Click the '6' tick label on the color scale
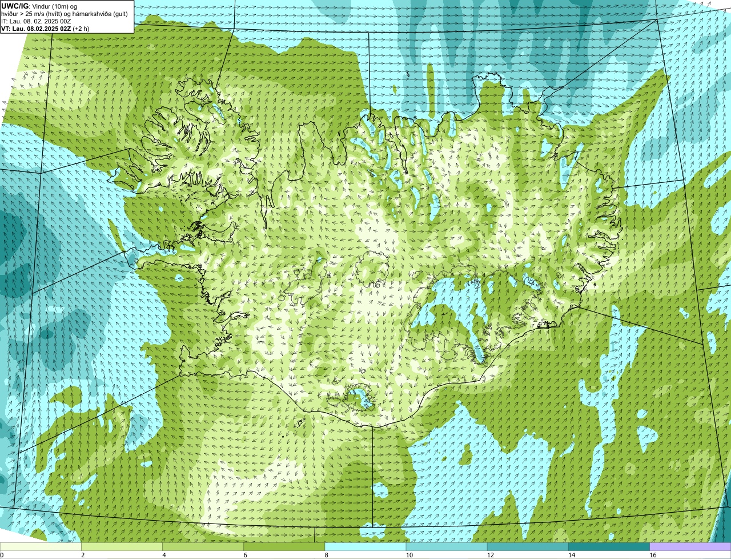Viewport: 731px width, 559px height. click(x=245, y=555)
